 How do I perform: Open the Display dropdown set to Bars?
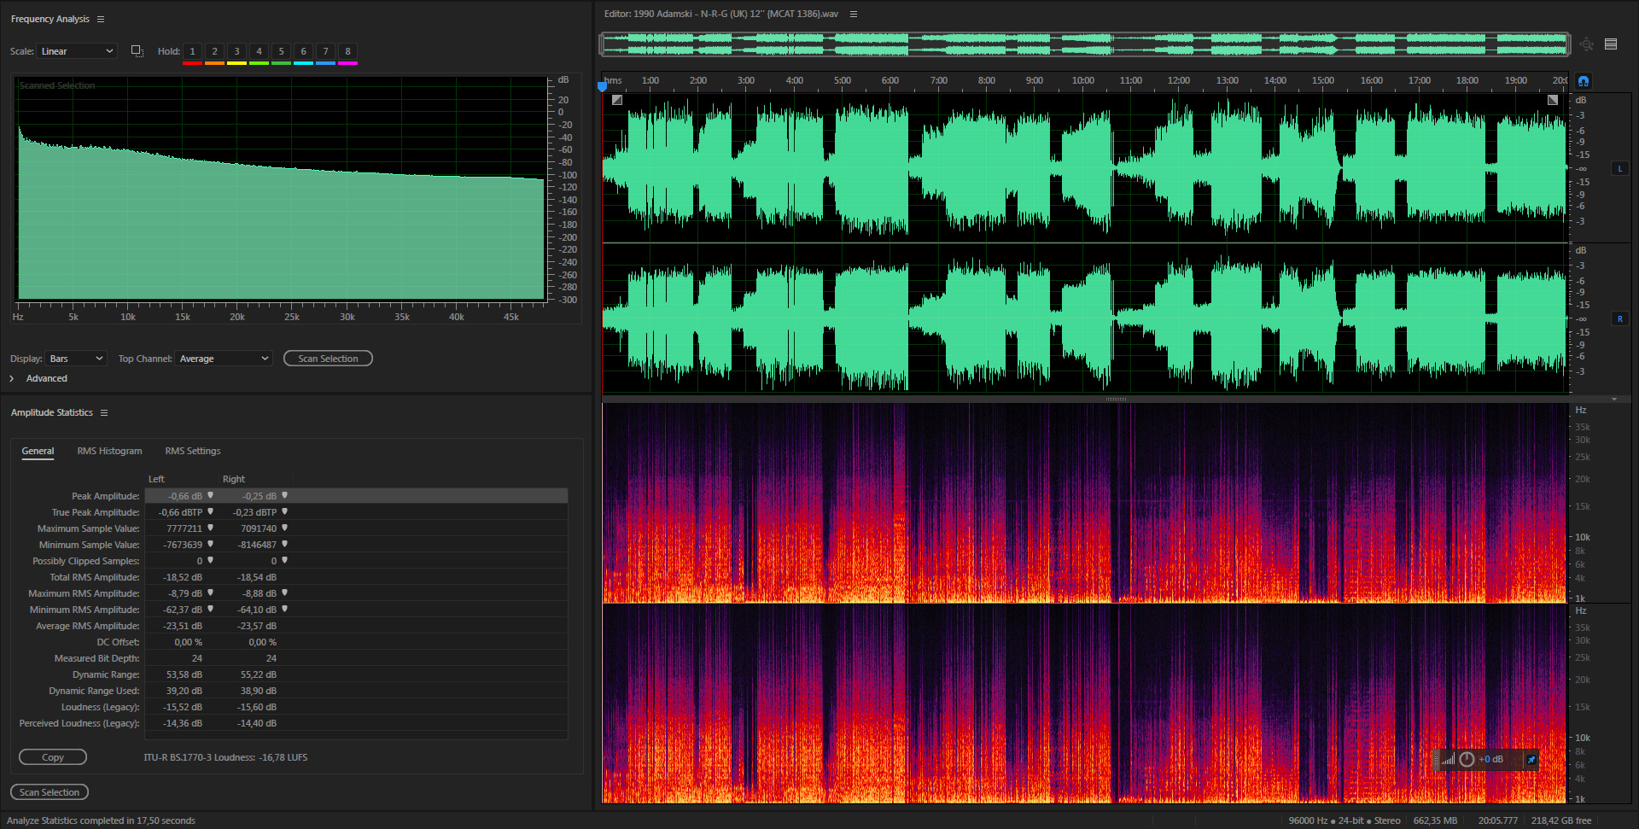(x=76, y=359)
